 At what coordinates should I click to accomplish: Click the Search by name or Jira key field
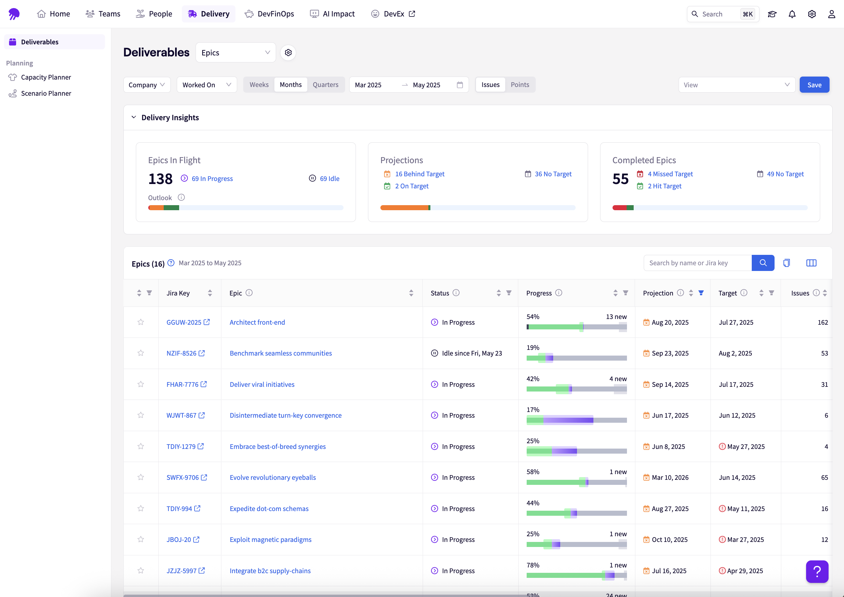click(x=697, y=263)
